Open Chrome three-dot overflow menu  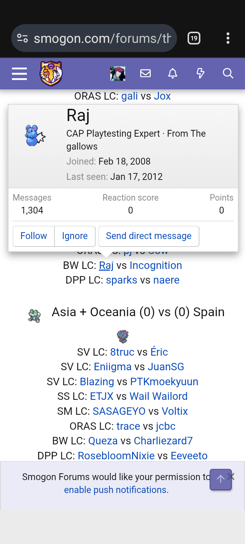point(228,38)
